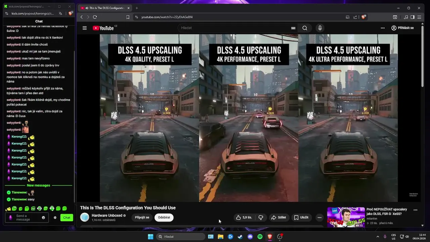The width and height of the screenshot is (430, 242).
Task: Open options dots for the recommended video
Action: [416, 210]
